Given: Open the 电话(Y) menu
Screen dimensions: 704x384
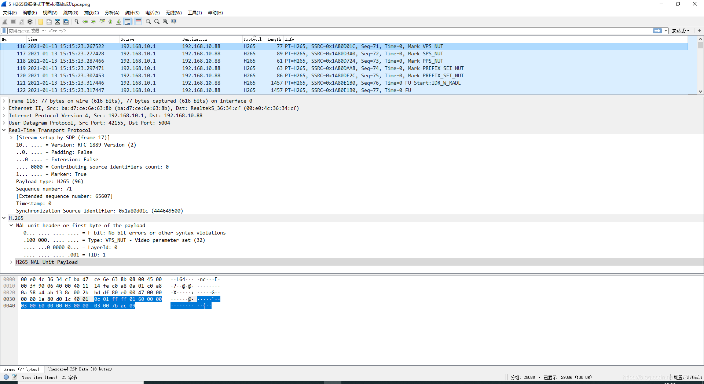Looking at the screenshot, I should click(153, 13).
